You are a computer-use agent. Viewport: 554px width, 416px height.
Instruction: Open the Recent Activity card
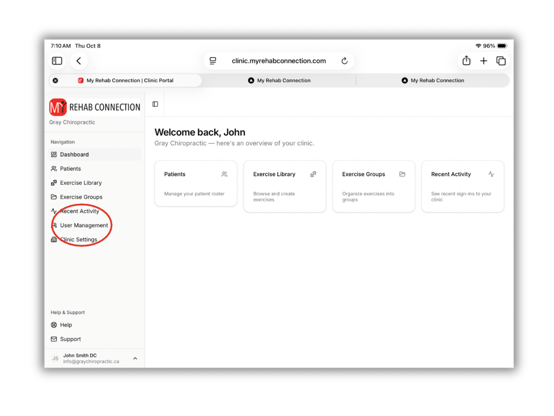point(463,186)
